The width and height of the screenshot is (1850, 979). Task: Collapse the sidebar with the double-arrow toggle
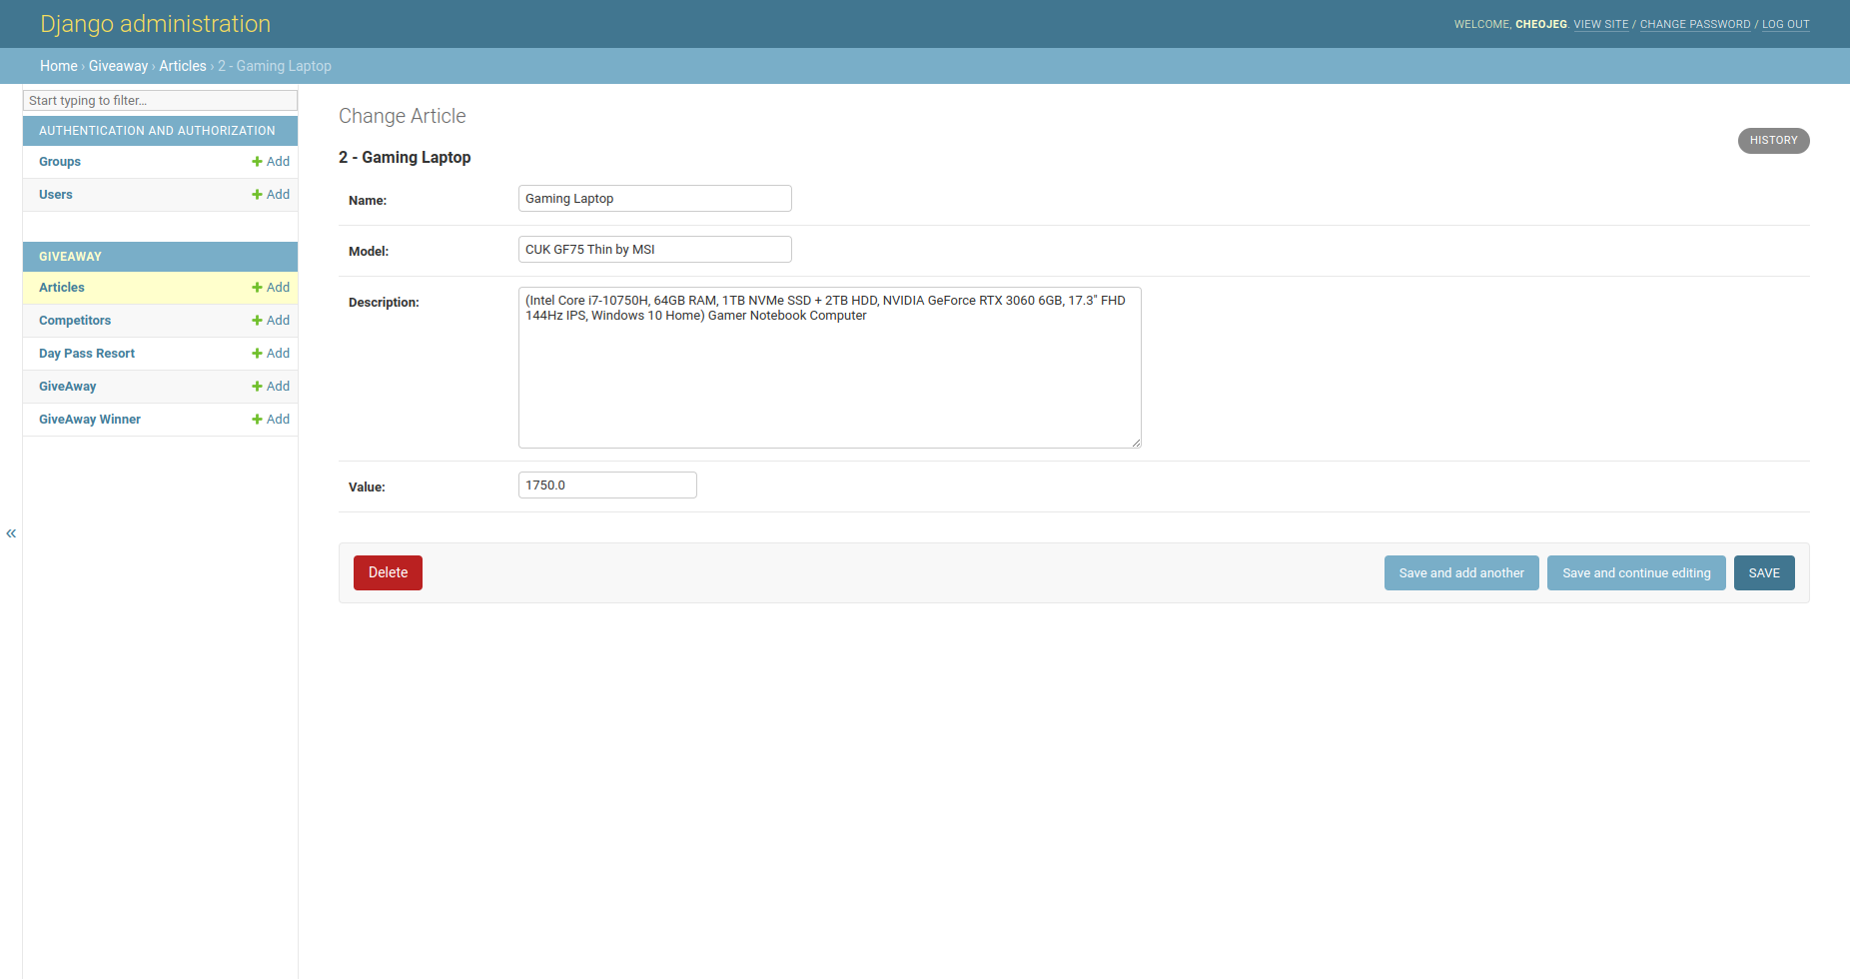[x=11, y=533]
